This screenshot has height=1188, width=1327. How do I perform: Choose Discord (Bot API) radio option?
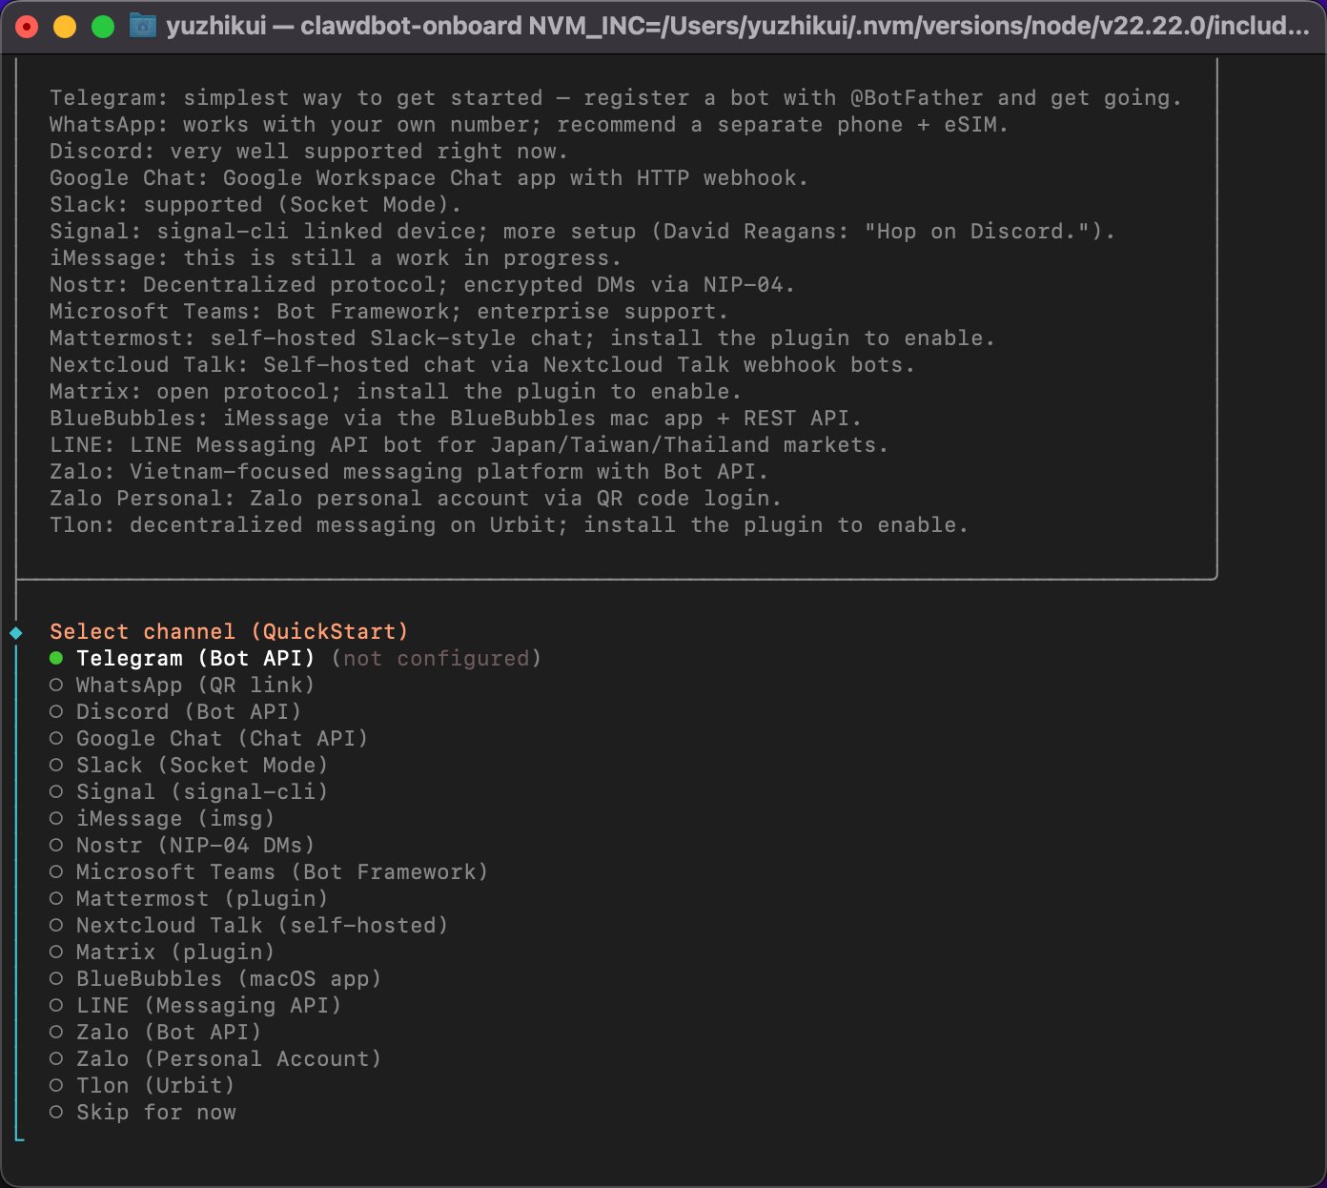(175, 712)
